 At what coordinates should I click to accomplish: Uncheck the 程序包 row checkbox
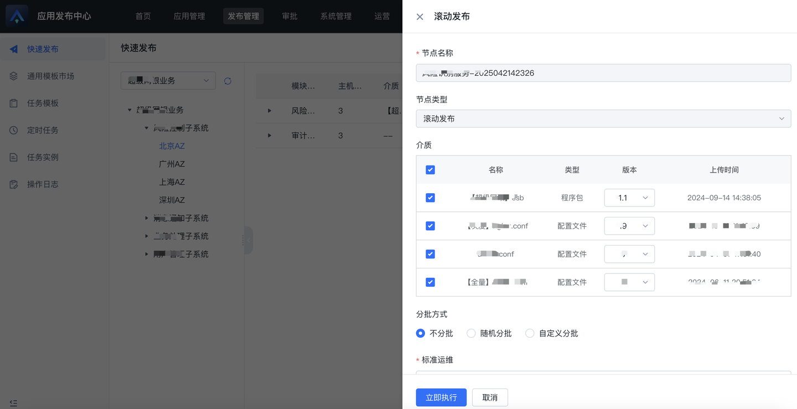(430, 198)
